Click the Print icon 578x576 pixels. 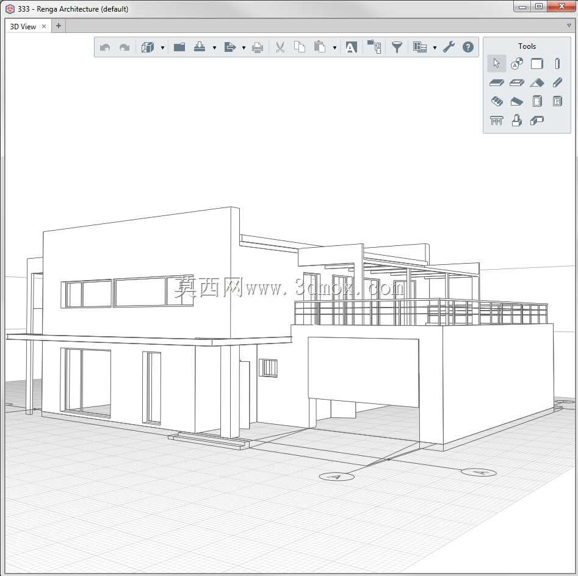pos(258,47)
